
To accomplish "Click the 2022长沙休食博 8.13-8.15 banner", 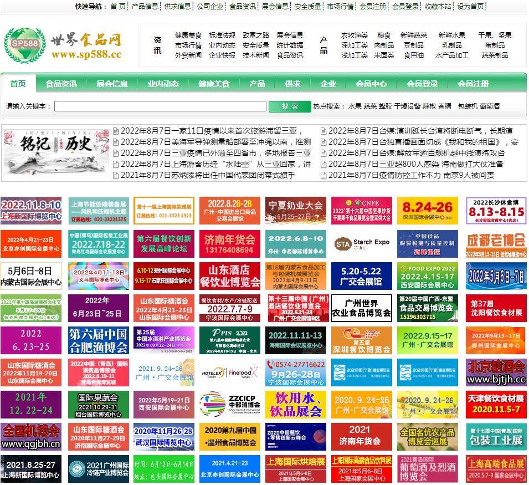I will (496, 211).
